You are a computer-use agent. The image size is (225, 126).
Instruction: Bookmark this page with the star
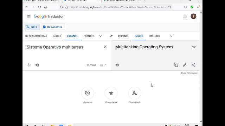[169, 7]
